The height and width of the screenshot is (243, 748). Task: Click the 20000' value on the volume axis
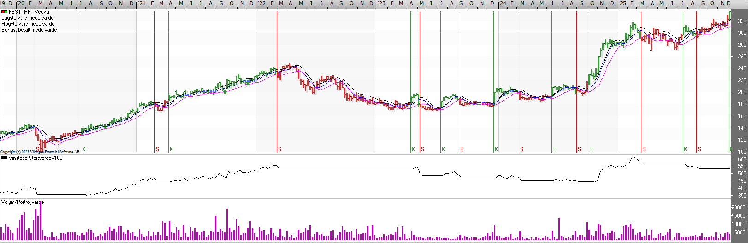(739, 208)
